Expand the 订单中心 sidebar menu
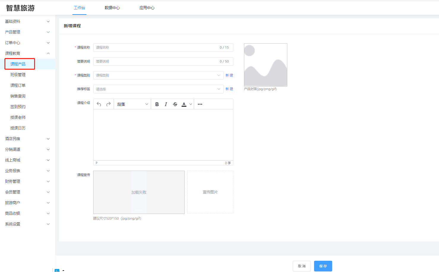This screenshot has width=439, height=272. click(x=27, y=43)
